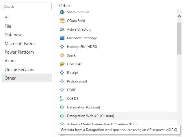Click the Hive LLAP elephant icon

(62, 64)
